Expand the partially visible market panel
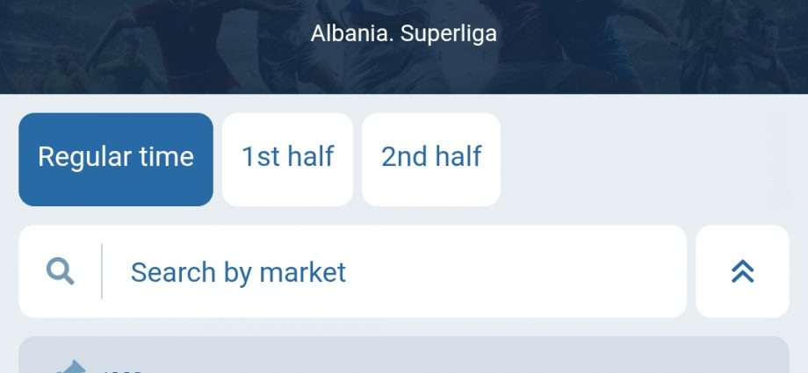The image size is (808, 373). (x=404, y=360)
